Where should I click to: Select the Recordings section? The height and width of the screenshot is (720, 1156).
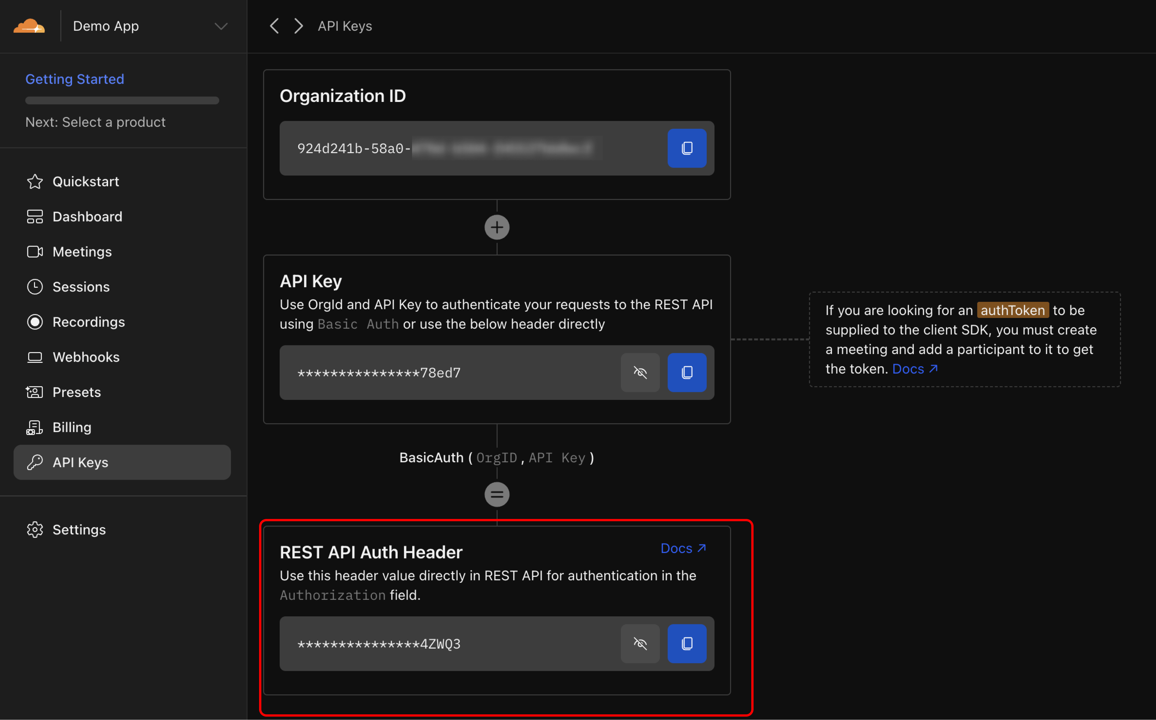tap(89, 322)
